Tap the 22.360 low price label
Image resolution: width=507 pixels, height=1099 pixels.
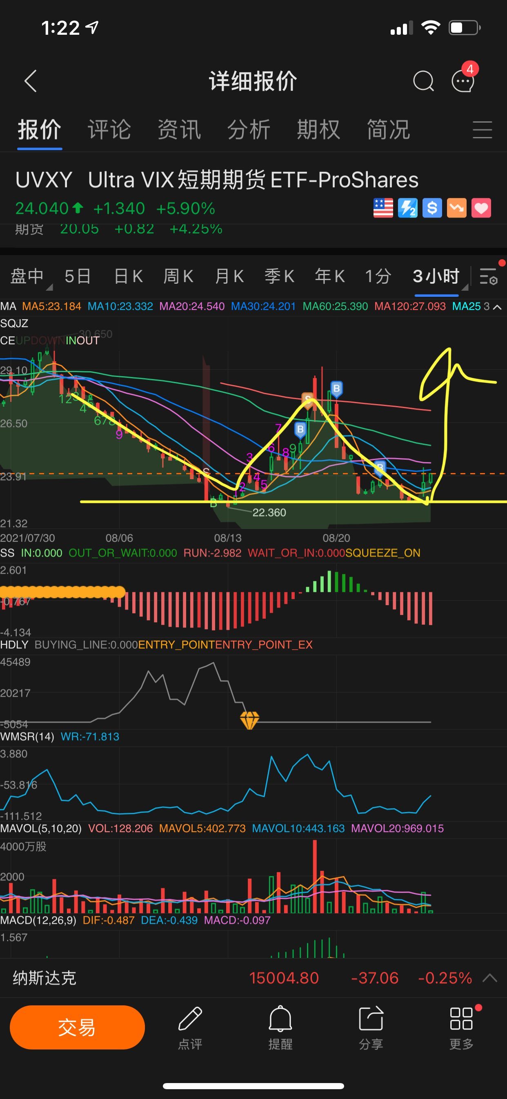[x=269, y=512]
